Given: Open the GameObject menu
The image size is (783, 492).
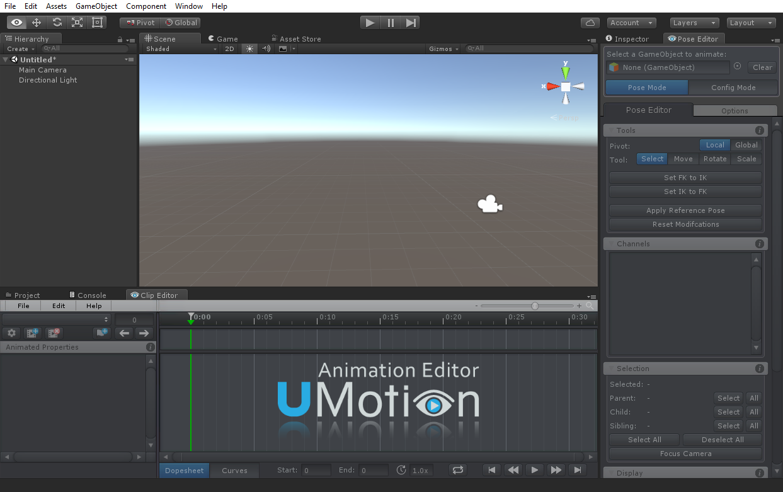Looking at the screenshot, I should click(96, 6).
